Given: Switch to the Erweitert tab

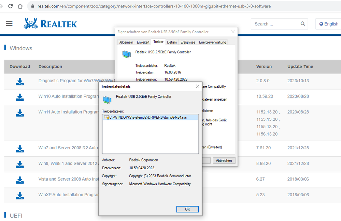Looking at the screenshot, I should click(x=143, y=42).
